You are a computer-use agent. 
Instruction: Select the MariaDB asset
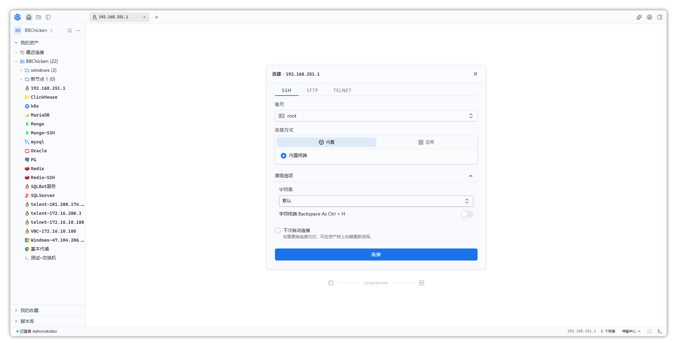pos(40,115)
